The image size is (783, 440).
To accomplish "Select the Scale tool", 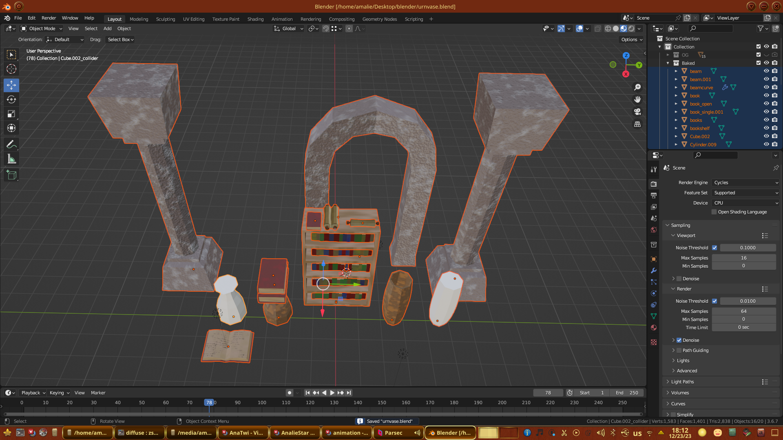I will tap(11, 114).
